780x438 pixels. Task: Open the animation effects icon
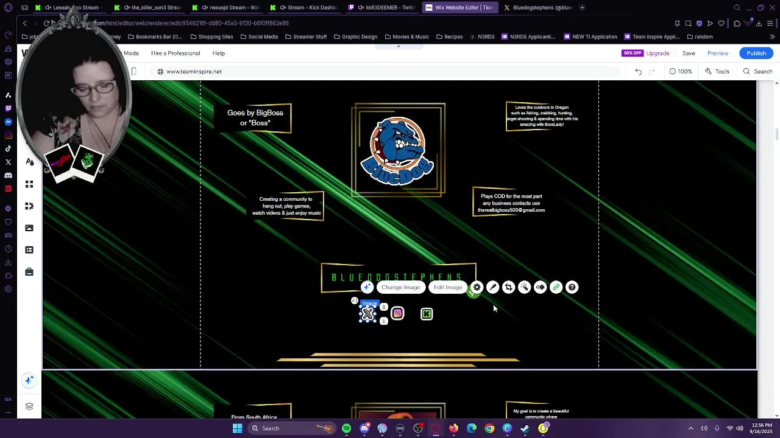[x=541, y=287]
